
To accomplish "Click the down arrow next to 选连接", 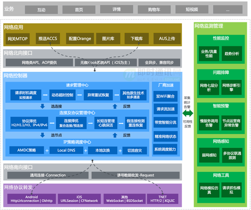I will [x=42, y=106].
